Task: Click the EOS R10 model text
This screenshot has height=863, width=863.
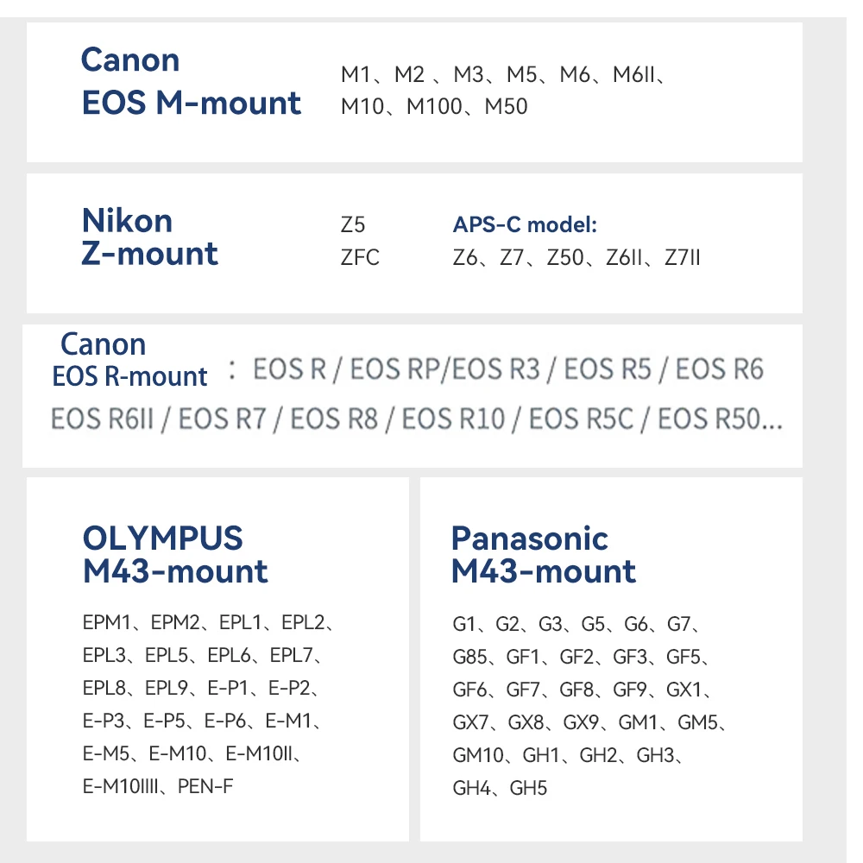Action: (453, 420)
